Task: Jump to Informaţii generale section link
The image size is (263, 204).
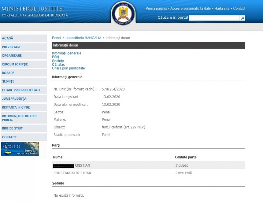Action: [66, 53]
